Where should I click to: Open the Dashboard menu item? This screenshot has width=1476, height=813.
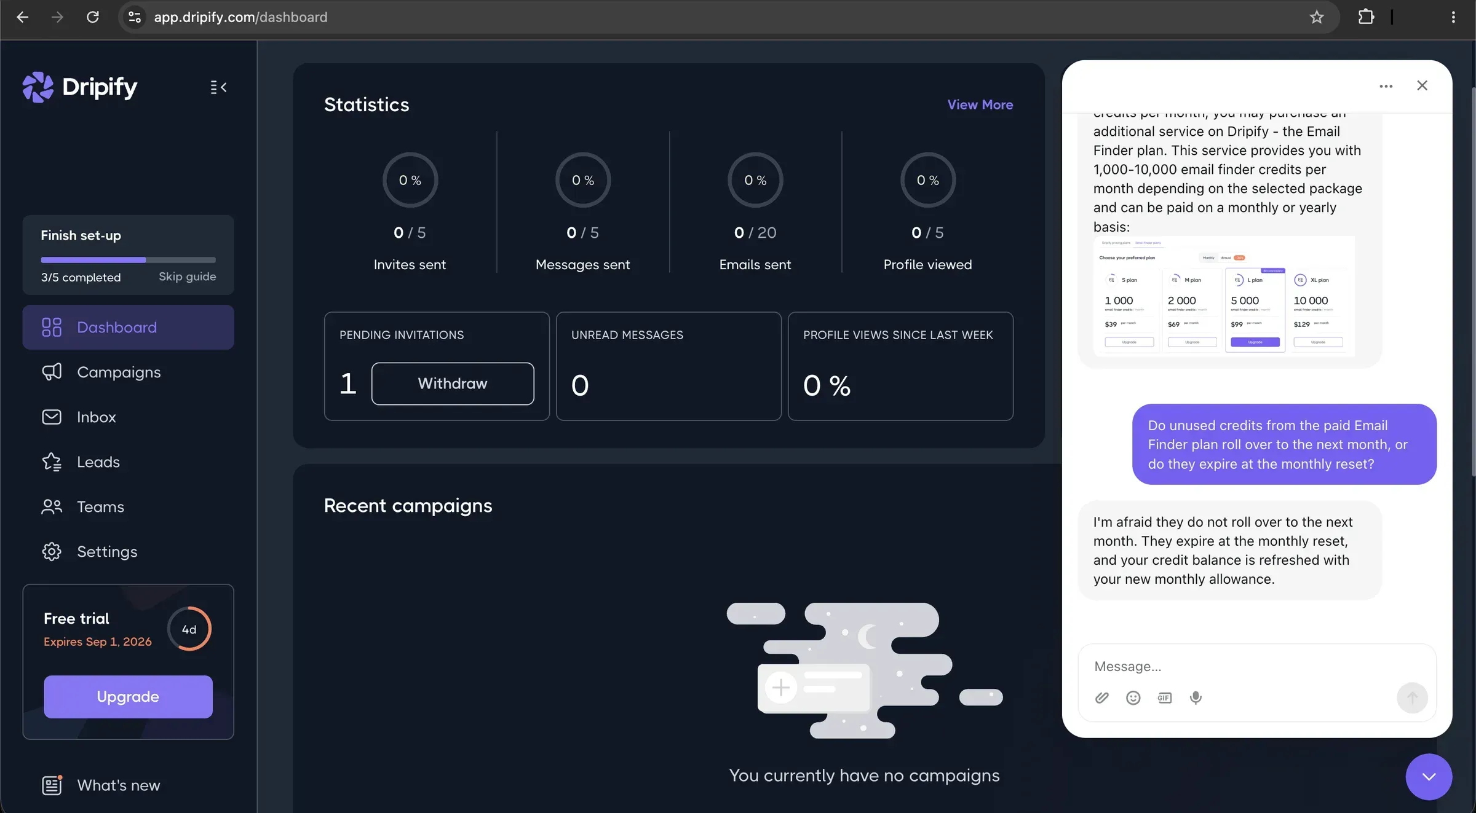(x=128, y=328)
